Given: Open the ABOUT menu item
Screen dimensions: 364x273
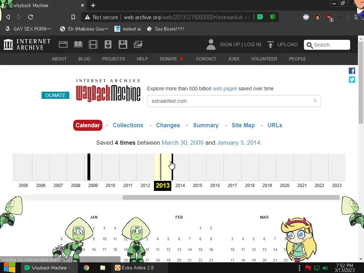Looking at the screenshot, I should tap(59, 59).
